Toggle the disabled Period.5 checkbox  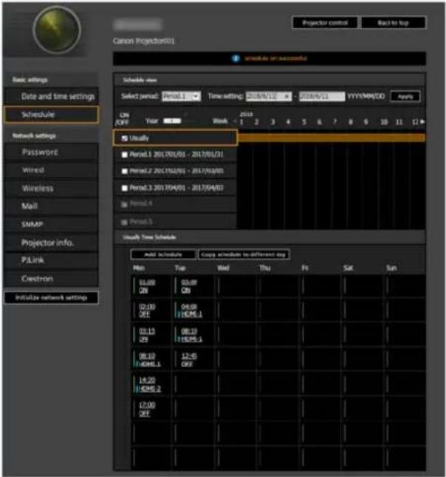click(124, 223)
